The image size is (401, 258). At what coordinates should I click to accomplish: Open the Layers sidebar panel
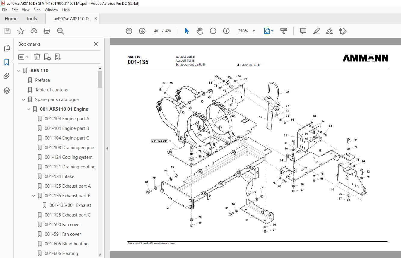pos(7,91)
